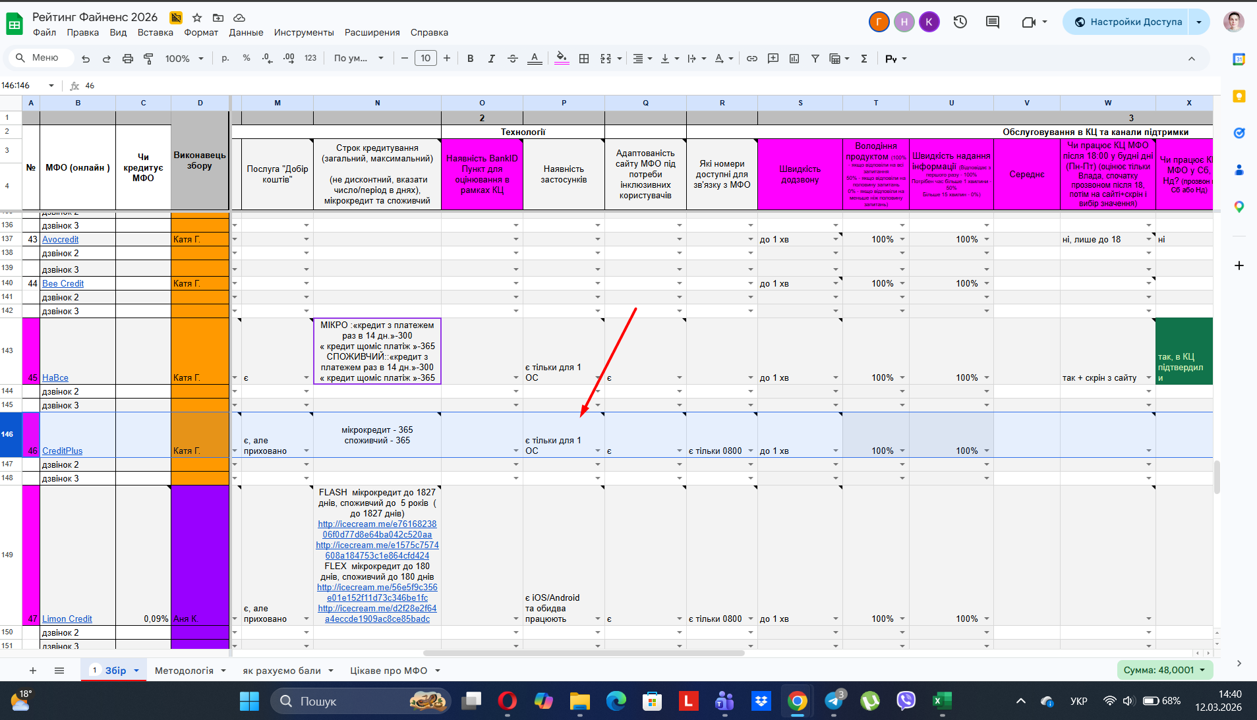Screen dimensions: 1257x720
Task: Open dropdown in CreditPlus 'є тільки 0800' cell
Action: (751, 451)
